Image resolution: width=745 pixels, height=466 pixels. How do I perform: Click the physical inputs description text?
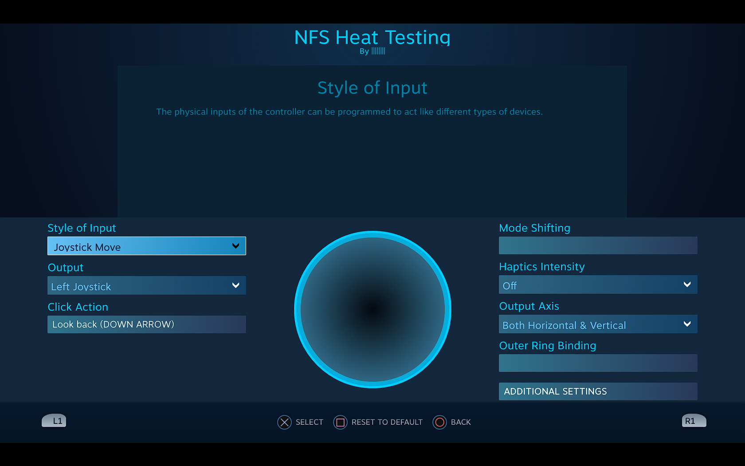pyautogui.click(x=349, y=112)
